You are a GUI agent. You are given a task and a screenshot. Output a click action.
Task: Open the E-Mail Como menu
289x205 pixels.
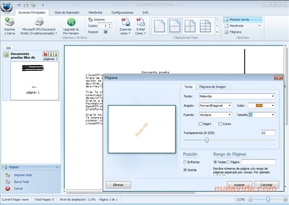point(140,26)
